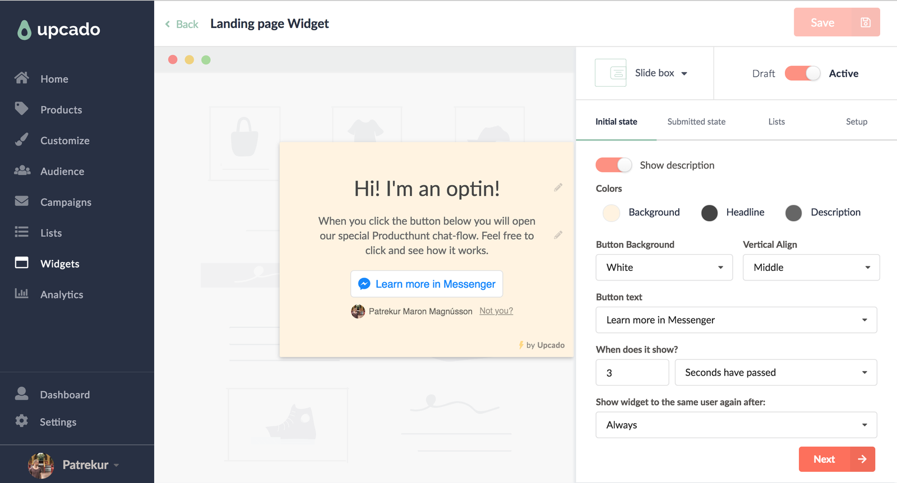897x483 pixels.
Task: Go to Products in sidebar
Action: click(x=61, y=110)
